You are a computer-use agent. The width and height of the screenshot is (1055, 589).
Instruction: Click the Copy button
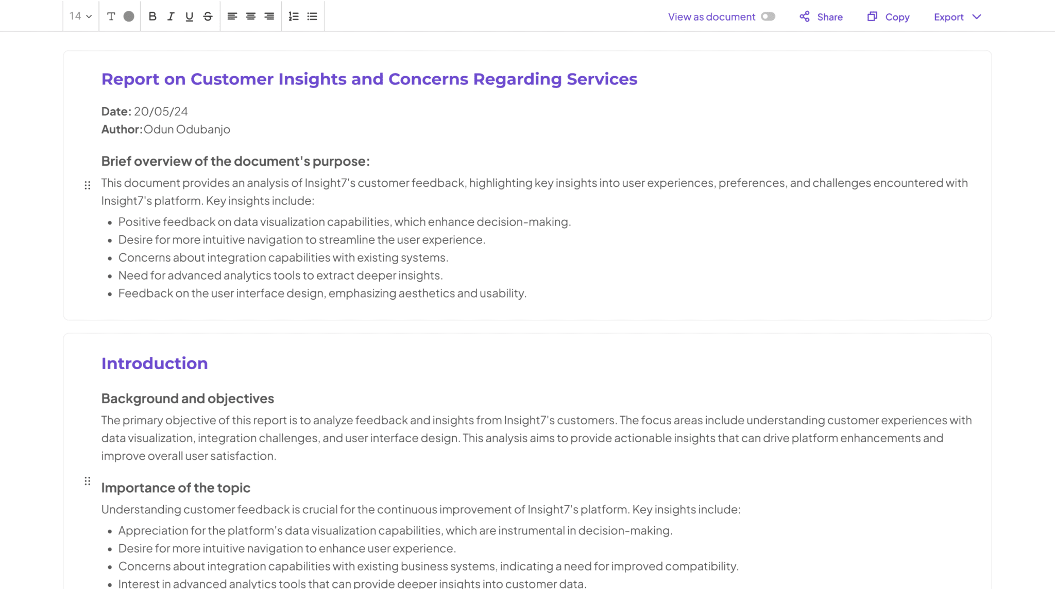click(897, 16)
